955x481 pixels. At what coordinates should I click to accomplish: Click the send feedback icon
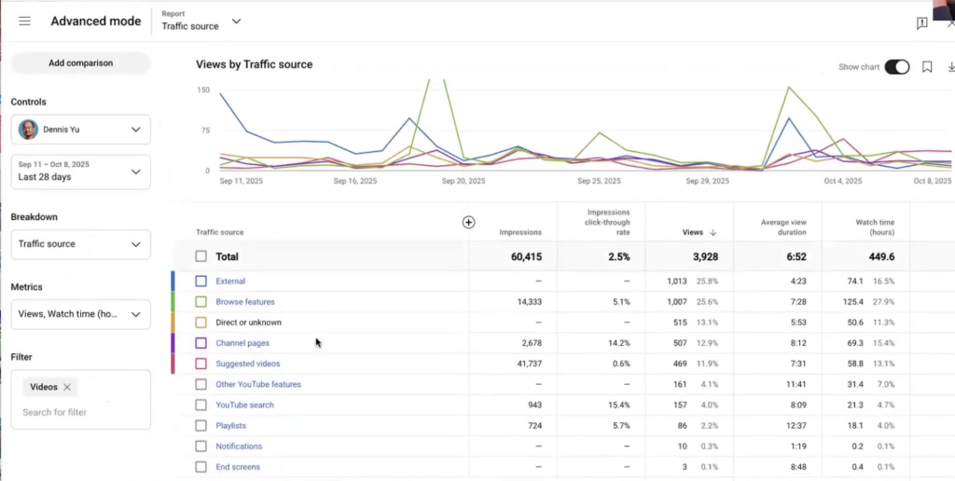[x=921, y=23]
